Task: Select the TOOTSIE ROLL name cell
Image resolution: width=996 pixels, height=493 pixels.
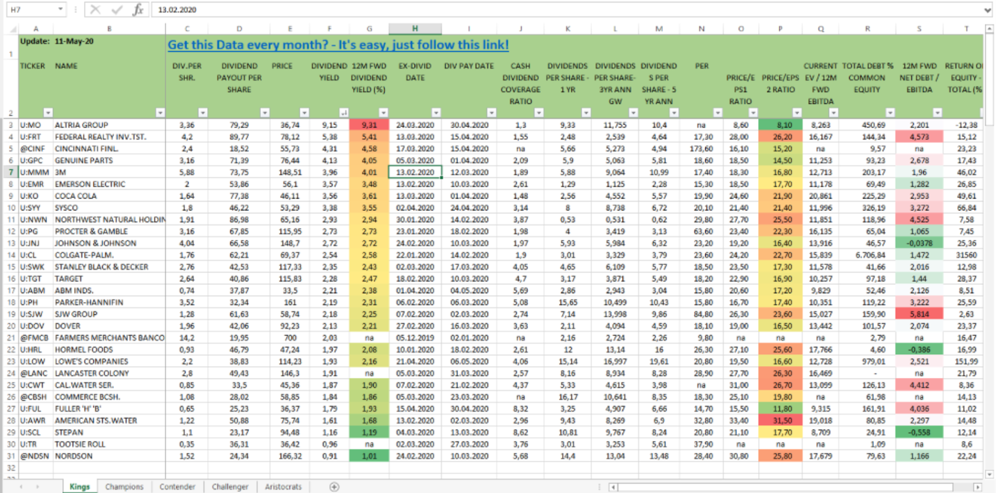Action: 110,444
